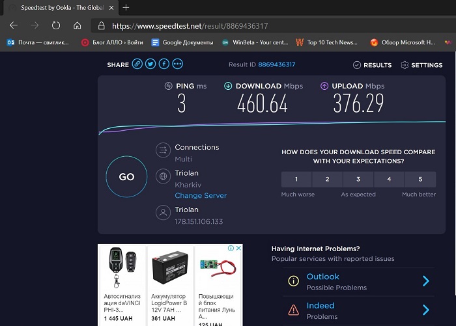Expand the Indeed issue chevron arrow

tap(426, 310)
